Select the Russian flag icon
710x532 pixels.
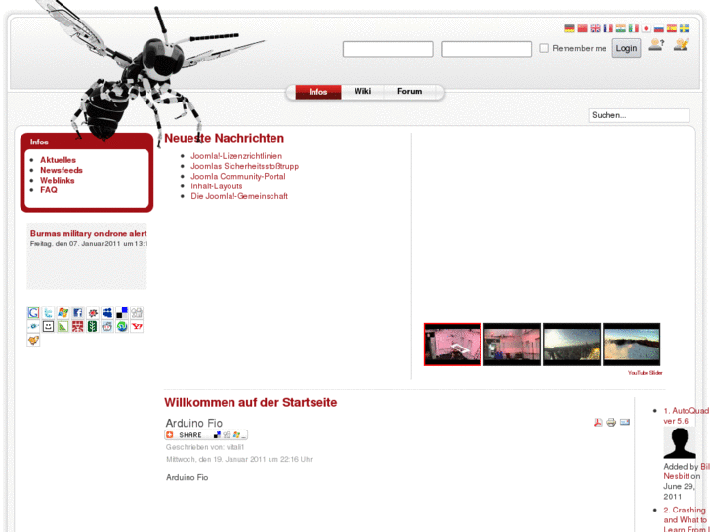pos(659,28)
